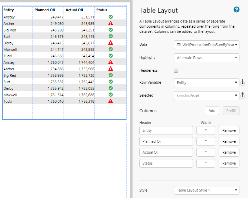Click green check status in first Maxwell row
The width and height of the screenshot is (248, 198).
(x=111, y=49)
